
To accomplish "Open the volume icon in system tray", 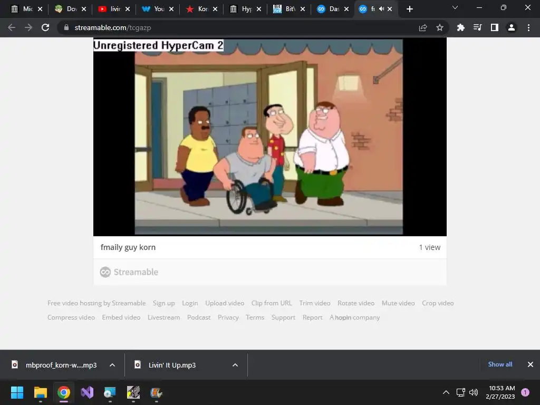I will pos(474,392).
